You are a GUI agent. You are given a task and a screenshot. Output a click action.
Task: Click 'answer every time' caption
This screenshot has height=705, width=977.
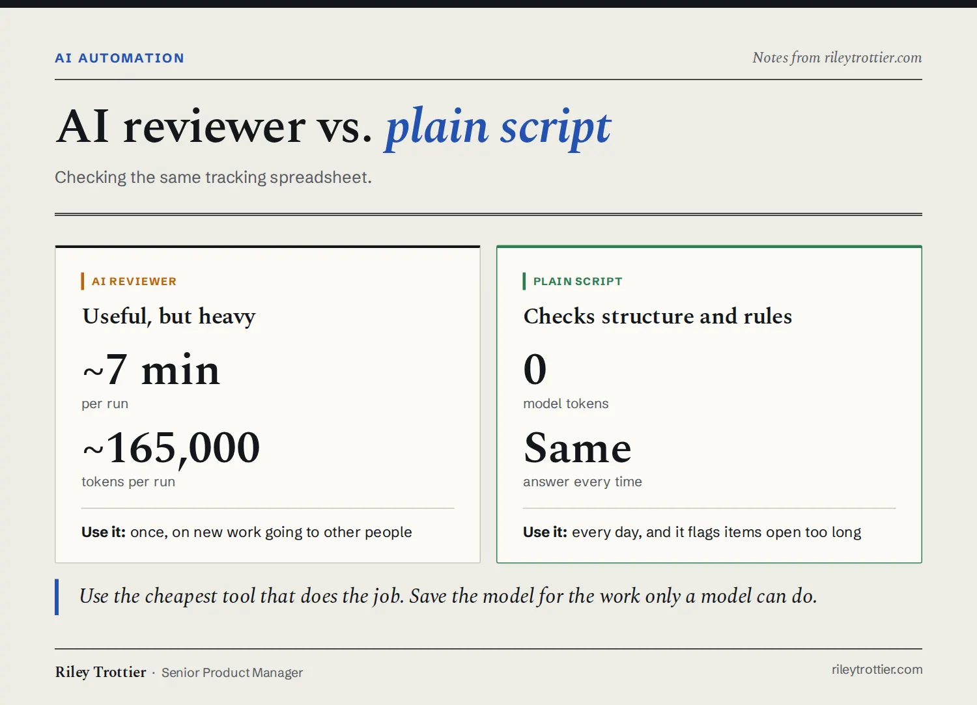582,482
